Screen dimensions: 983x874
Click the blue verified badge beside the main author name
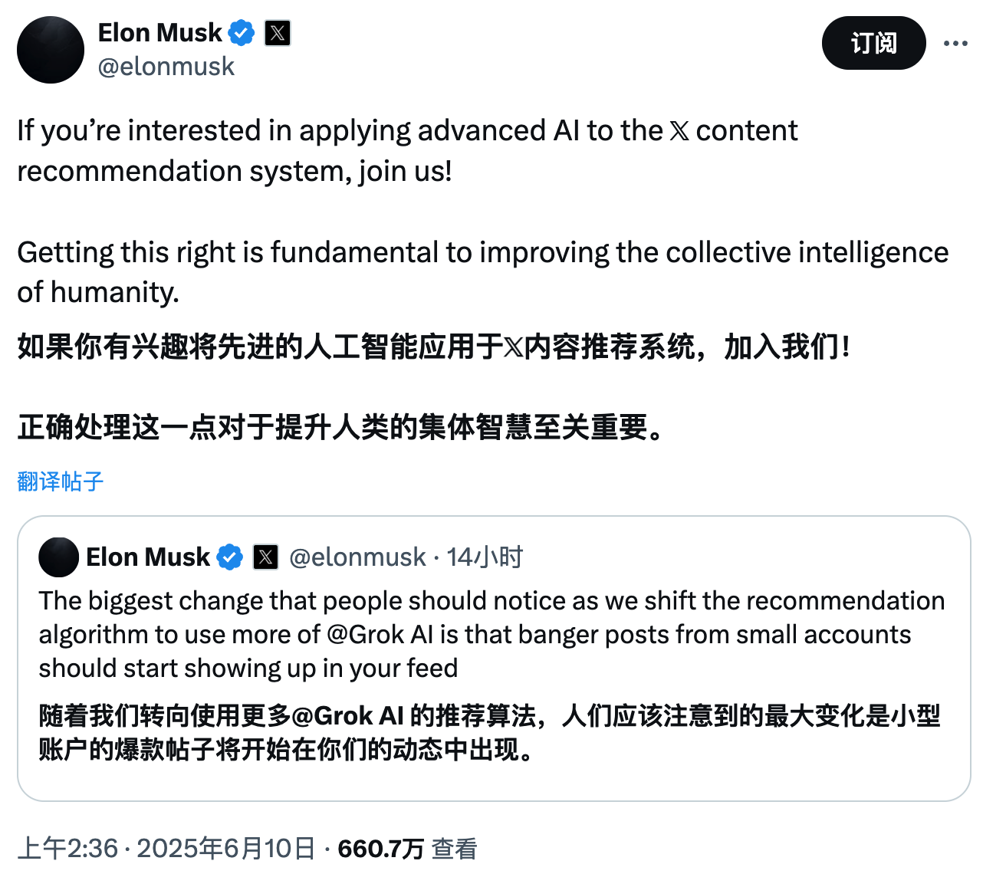tap(242, 33)
